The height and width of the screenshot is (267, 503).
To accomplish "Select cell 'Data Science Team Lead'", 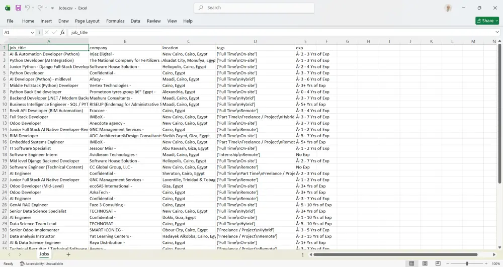I will pos(49,224).
